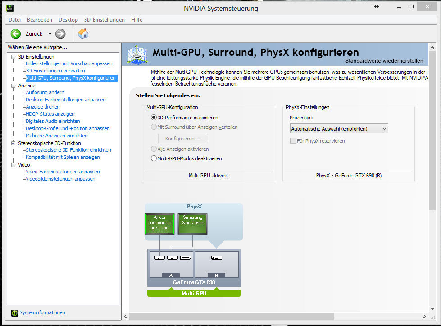This screenshot has width=441, height=326.
Task: Click the Systeminformationen icon at bottom left
Action: (14, 313)
